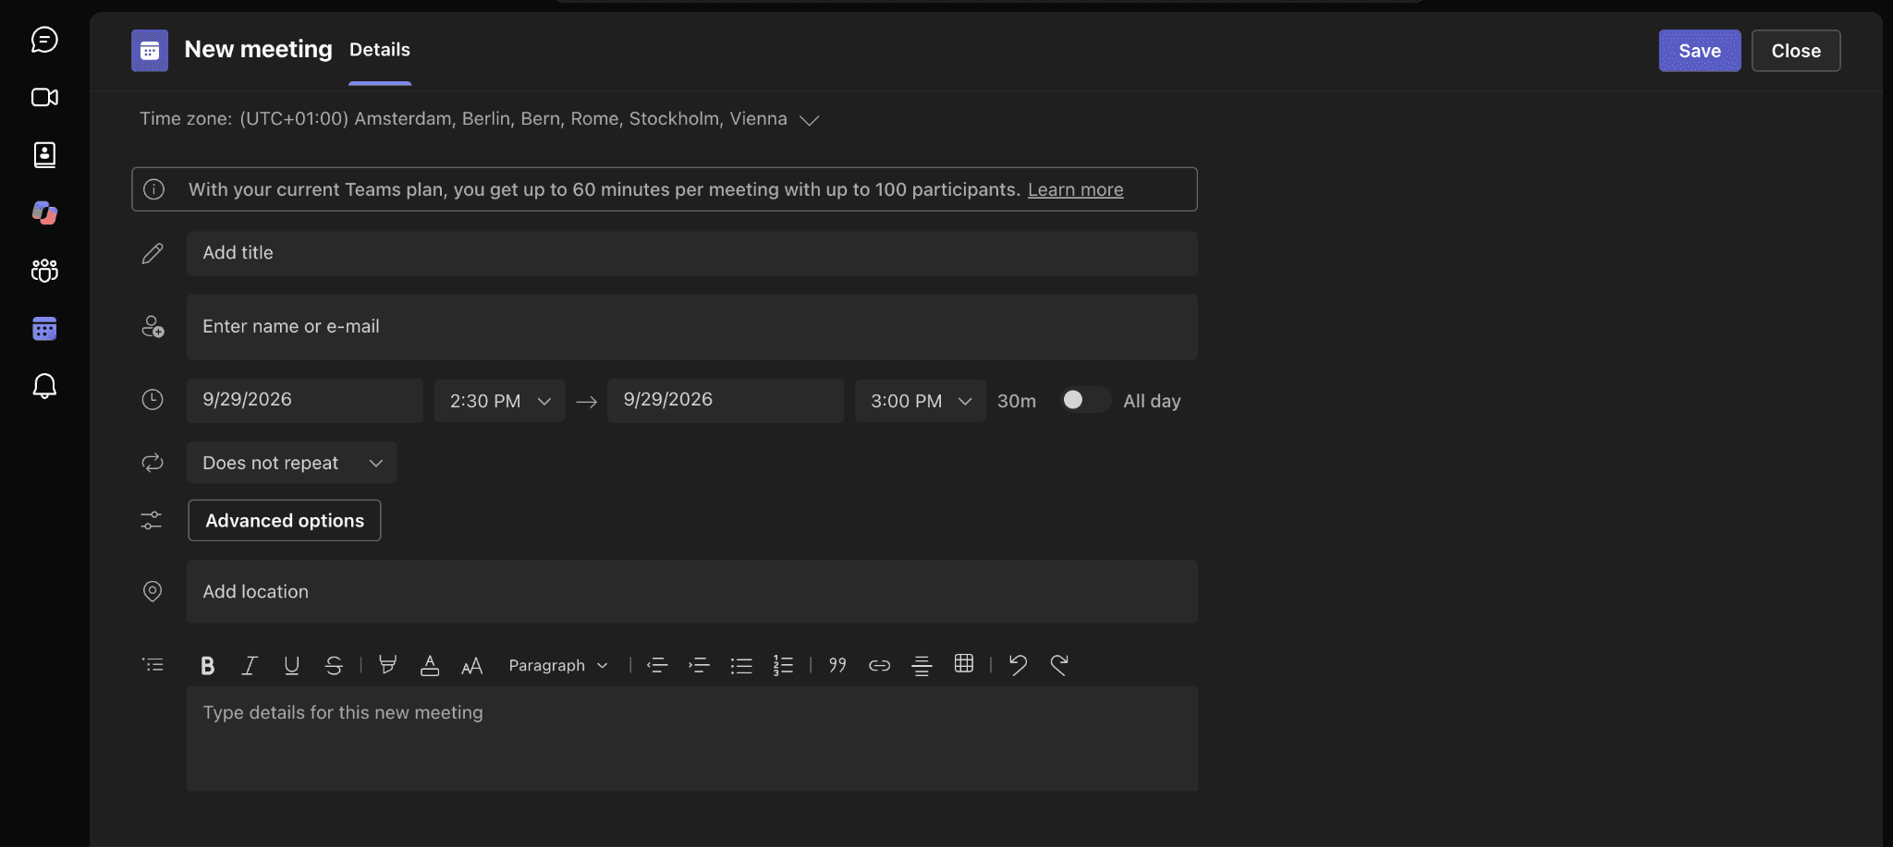Open the People contacts icon in sidebar
Image resolution: width=1893 pixels, height=847 pixels.
44,154
